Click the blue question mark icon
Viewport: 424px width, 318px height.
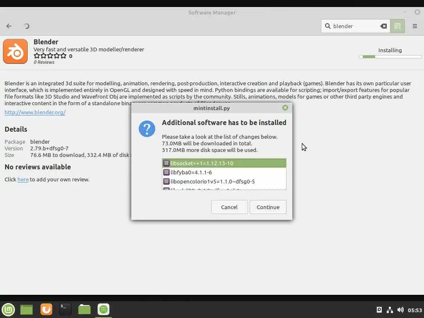tap(147, 129)
